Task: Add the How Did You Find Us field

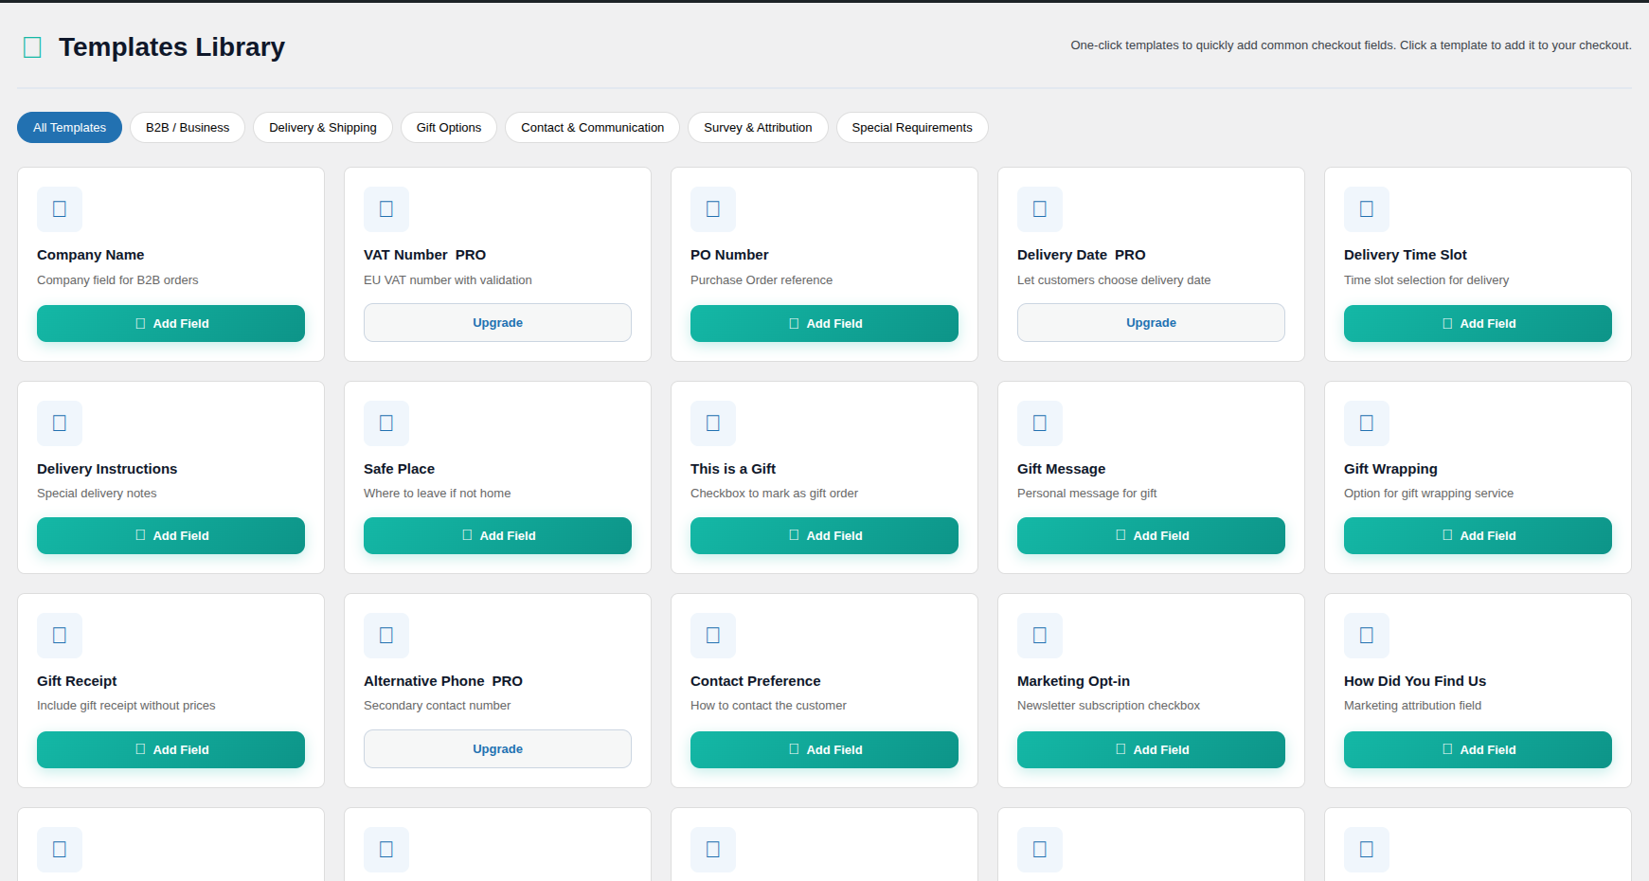Action: [1478, 750]
